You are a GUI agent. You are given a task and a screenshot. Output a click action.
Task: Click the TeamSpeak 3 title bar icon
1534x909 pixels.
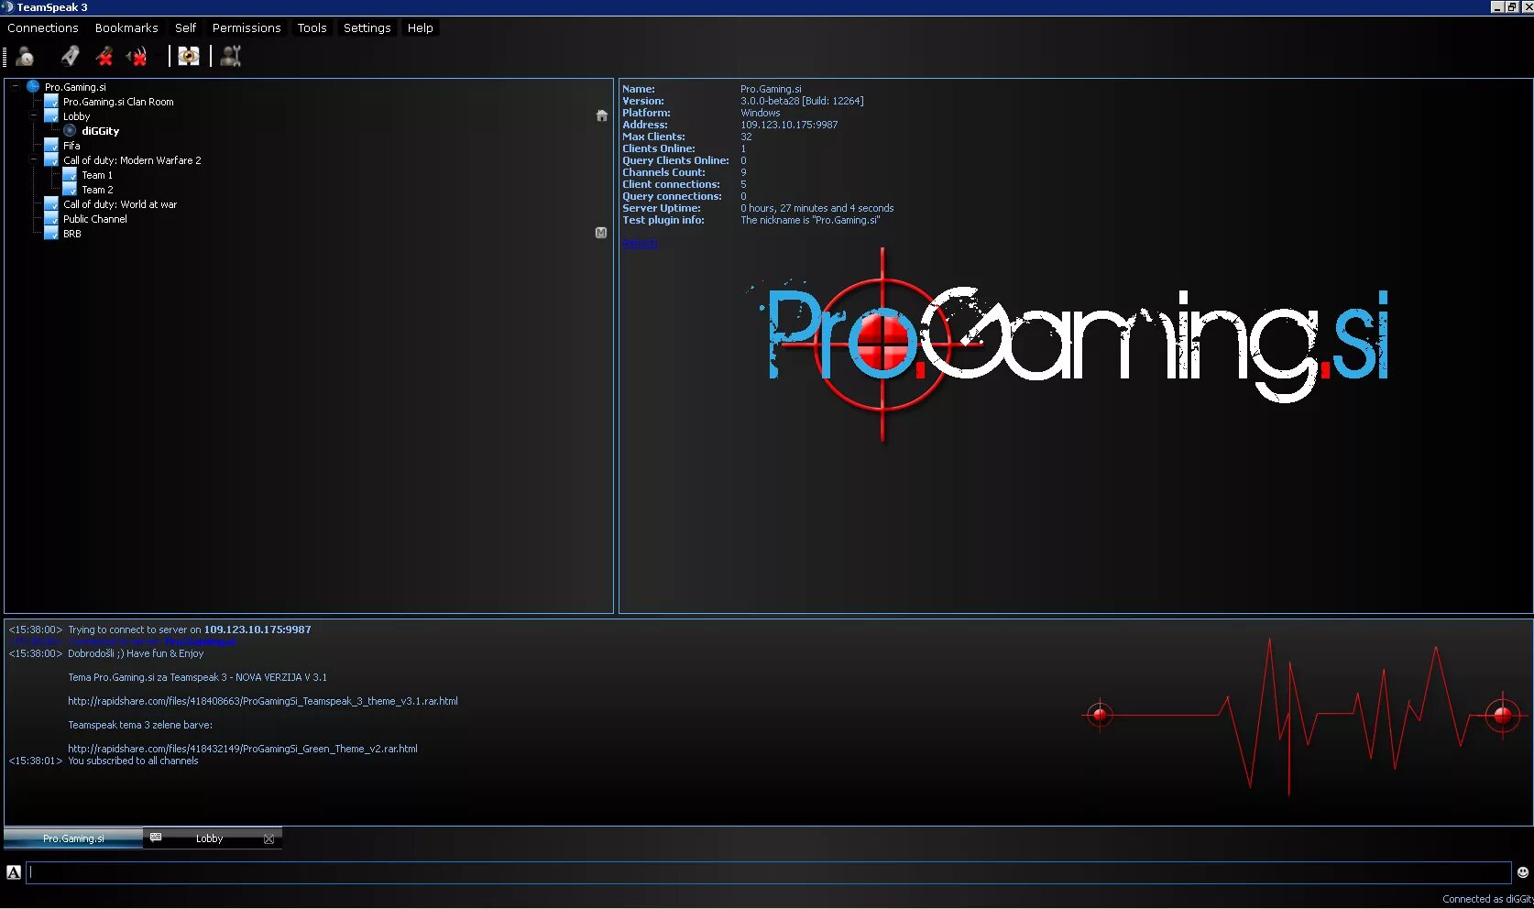[7, 7]
